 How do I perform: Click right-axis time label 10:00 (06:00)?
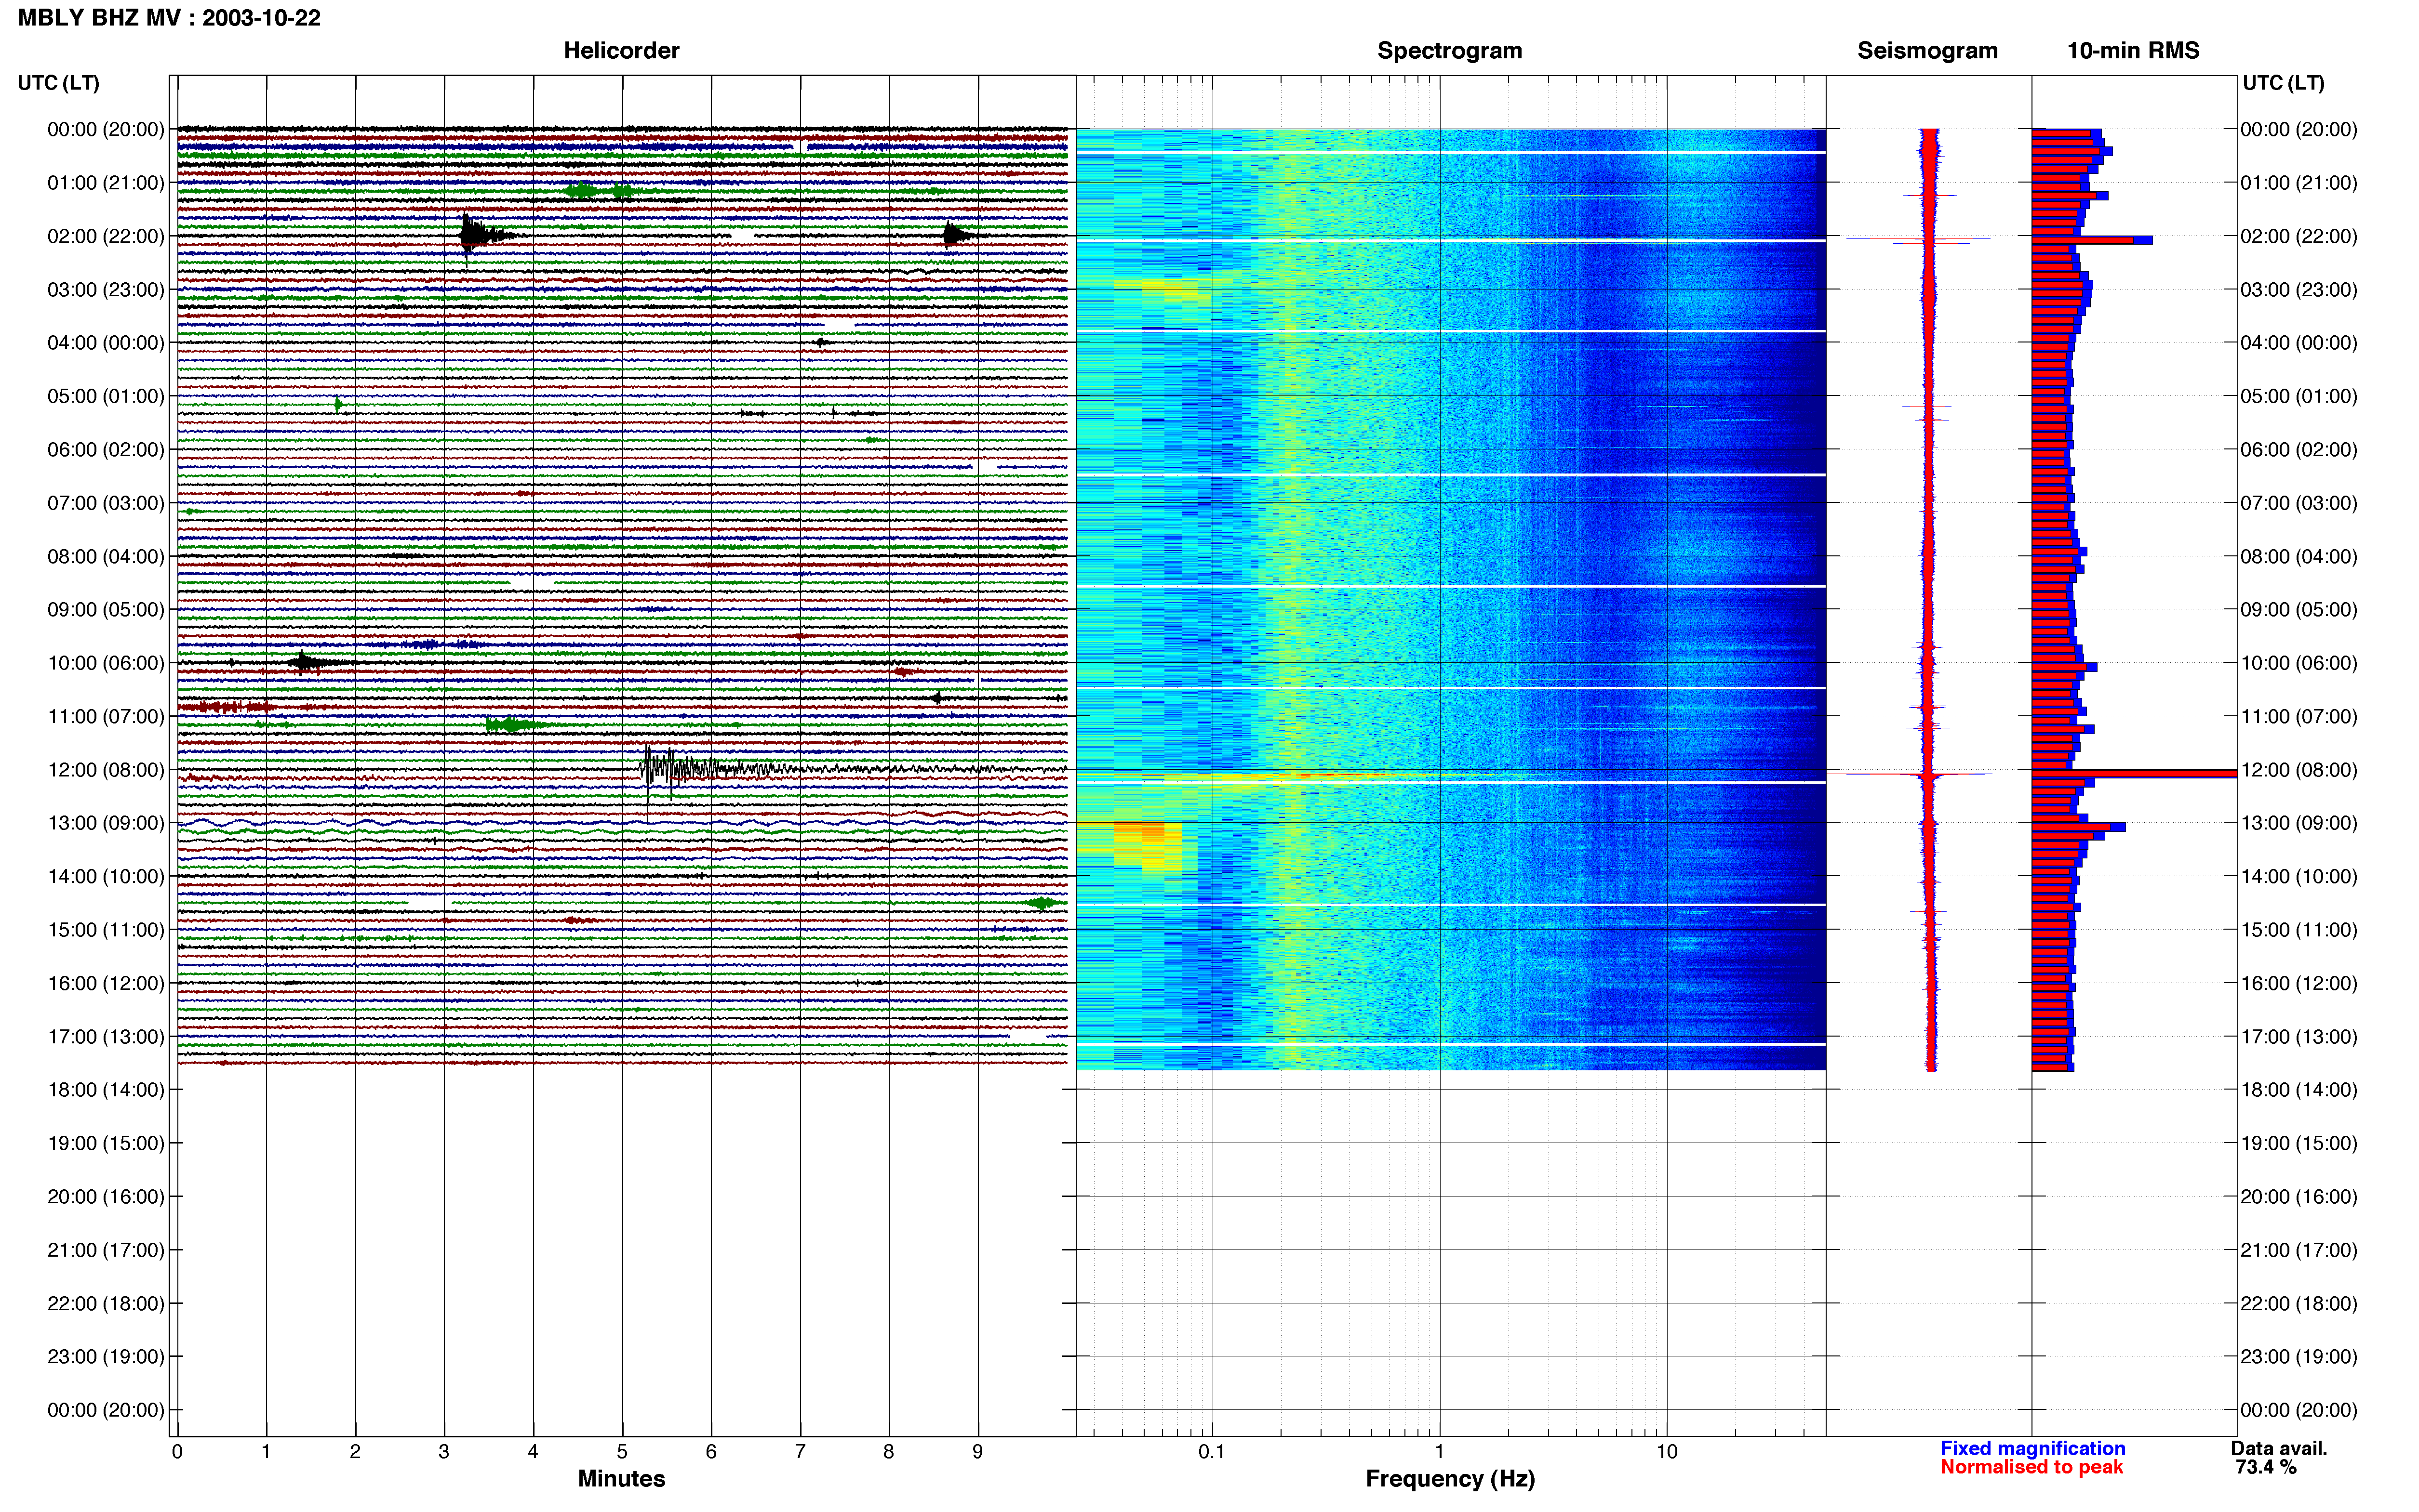(2299, 663)
